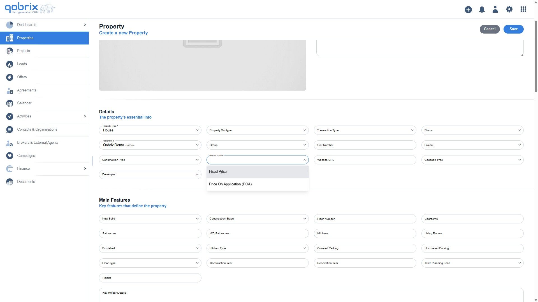Click the create-new plus icon in top bar
The image size is (538, 302).
[x=468, y=9]
